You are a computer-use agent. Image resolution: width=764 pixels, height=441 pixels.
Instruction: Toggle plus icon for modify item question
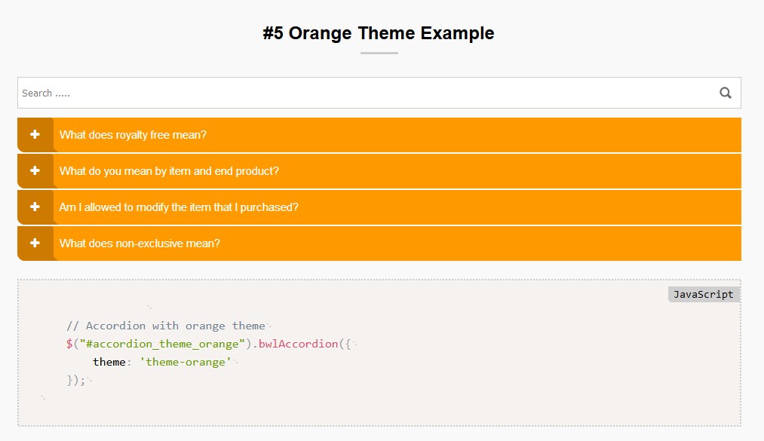click(35, 207)
